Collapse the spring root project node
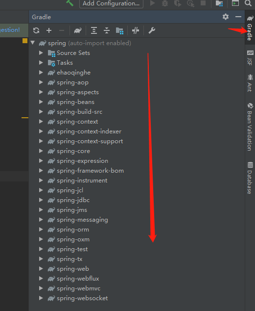255x311 pixels. 33,43
